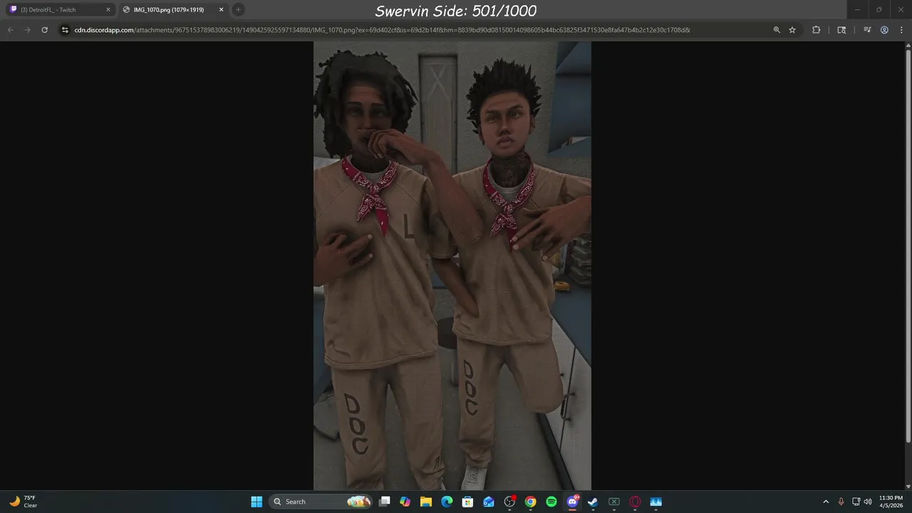
Task: Open Discord from the taskbar
Action: pos(572,502)
